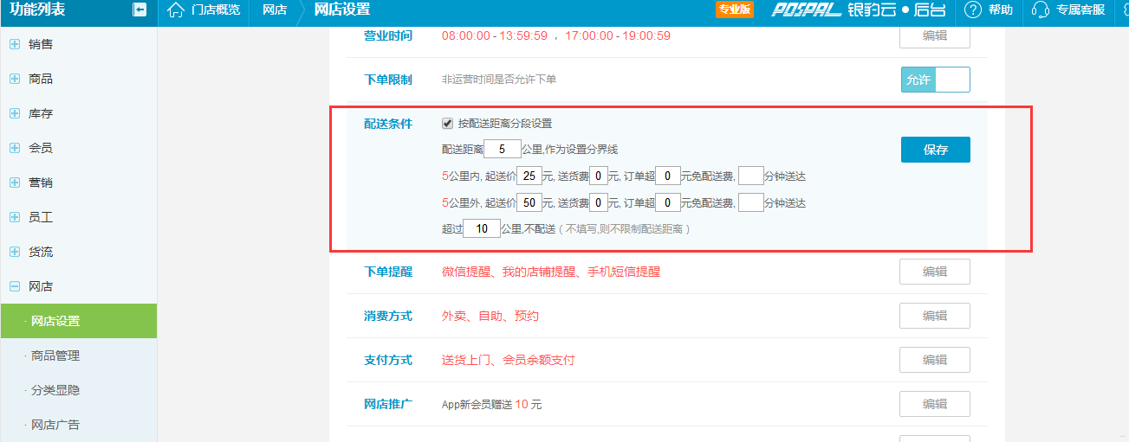Open the 帮助 question mark icon
This screenshot has width=1129, height=442.
tap(973, 10)
